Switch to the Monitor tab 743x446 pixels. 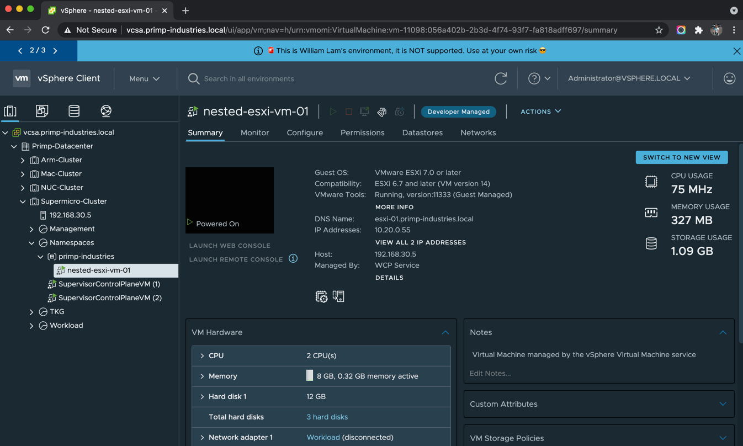click(x=255, y=133)
